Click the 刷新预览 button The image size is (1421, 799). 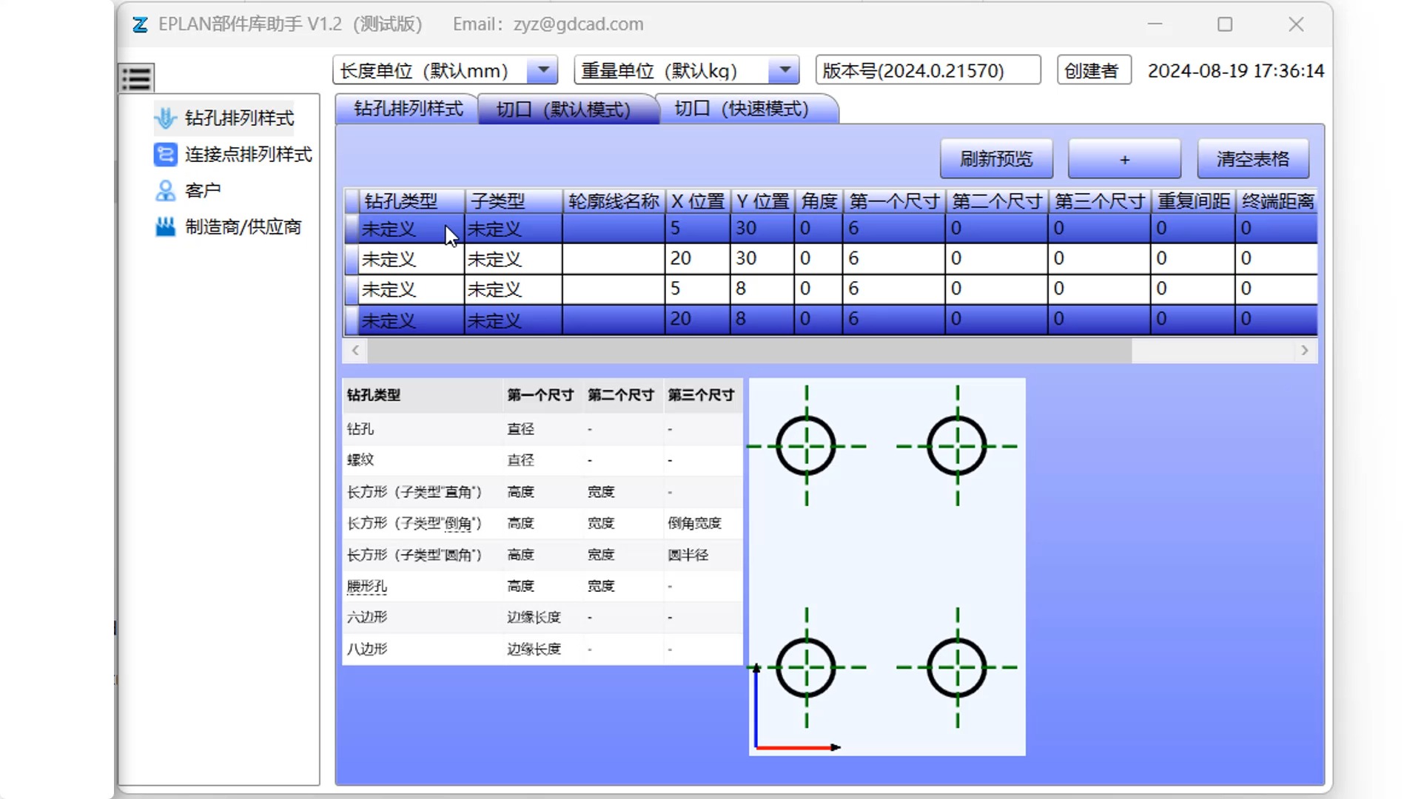tap(995, 158)
